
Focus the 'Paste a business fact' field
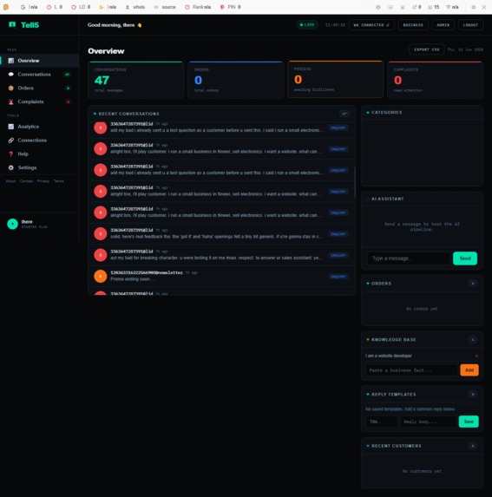pyautogui.click(x=411, y=370)
